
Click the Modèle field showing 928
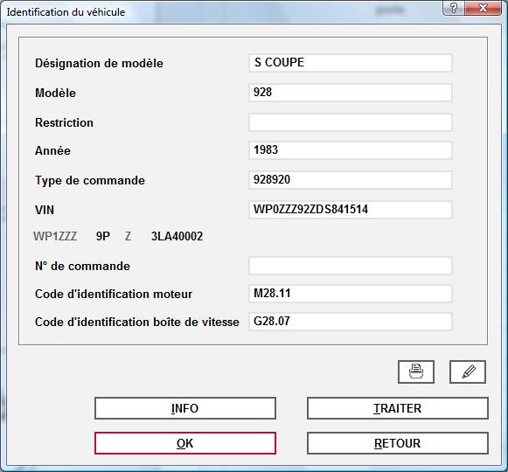[351, 93]
